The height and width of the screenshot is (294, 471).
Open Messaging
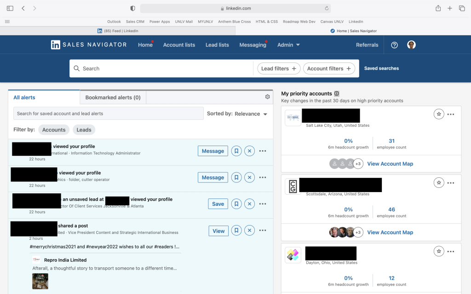pos(253,45)
